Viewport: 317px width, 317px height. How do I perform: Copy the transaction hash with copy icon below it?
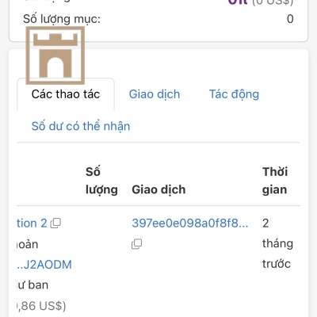(x=136, y=244)
